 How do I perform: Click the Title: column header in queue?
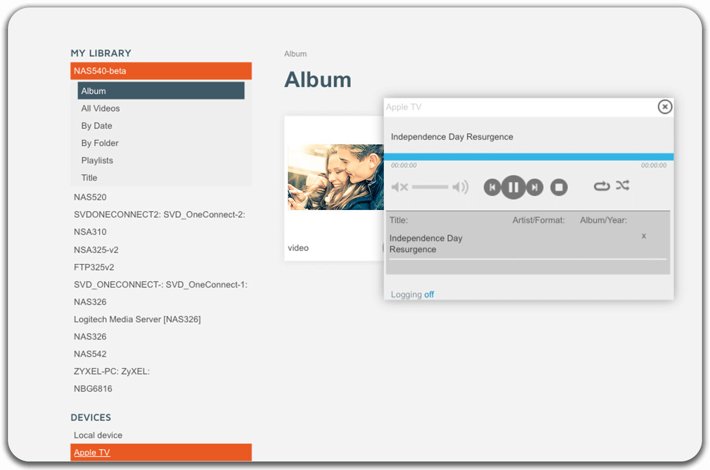click(399, 220)
